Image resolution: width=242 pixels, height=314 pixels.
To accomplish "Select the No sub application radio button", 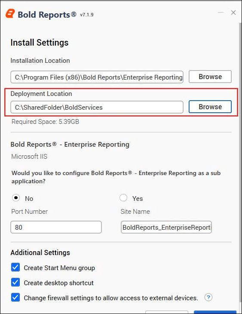I will point(16,198).
